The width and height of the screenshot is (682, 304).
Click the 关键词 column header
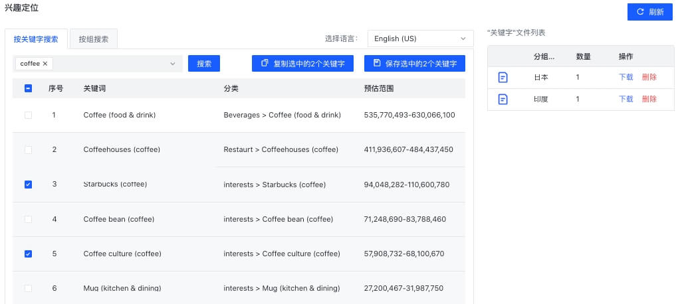point(94,88)
